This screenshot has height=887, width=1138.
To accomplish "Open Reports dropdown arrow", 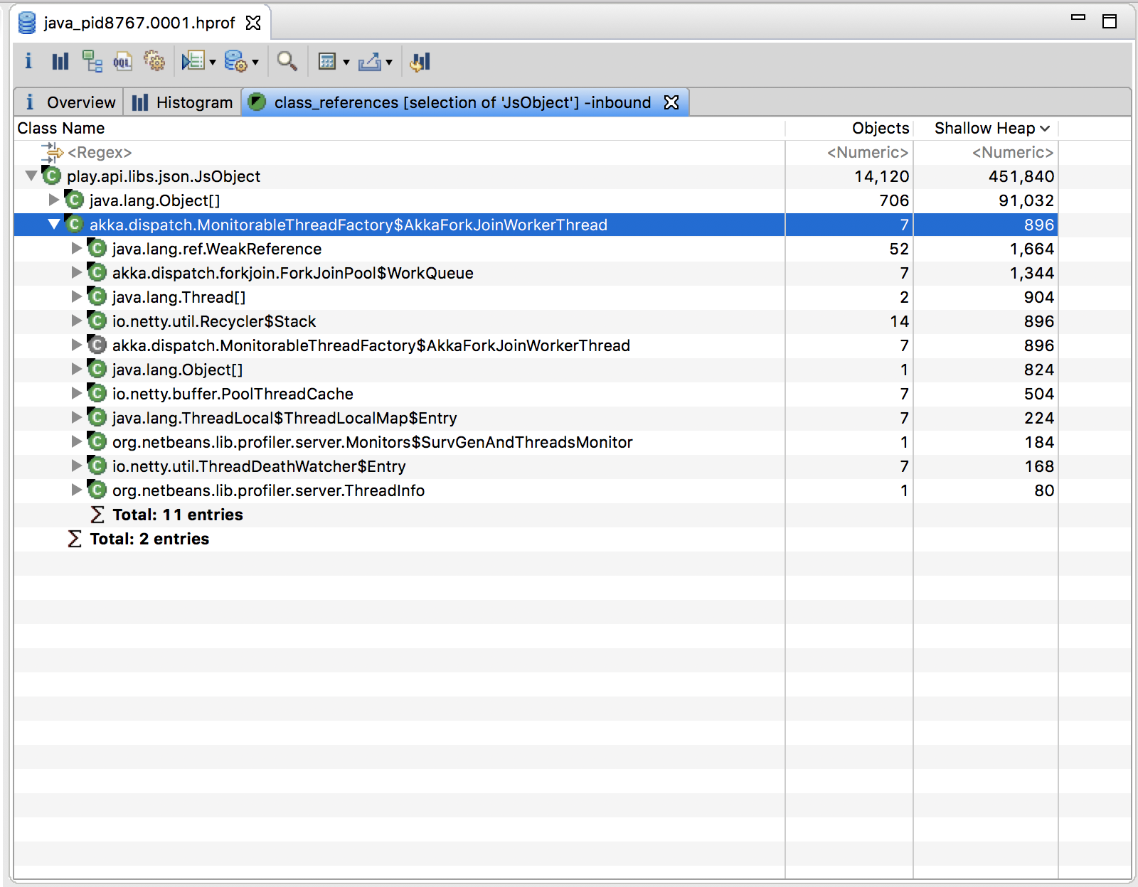I will pos(212,63).
